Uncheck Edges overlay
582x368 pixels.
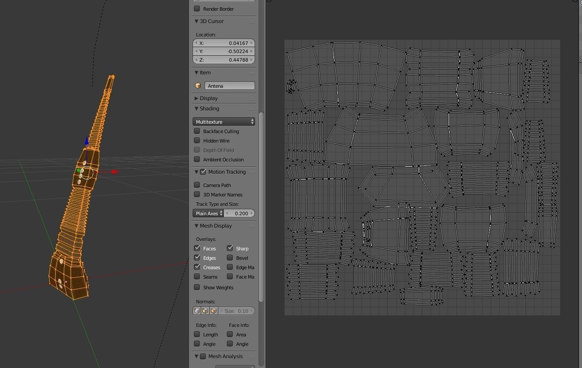coord(197,258)
